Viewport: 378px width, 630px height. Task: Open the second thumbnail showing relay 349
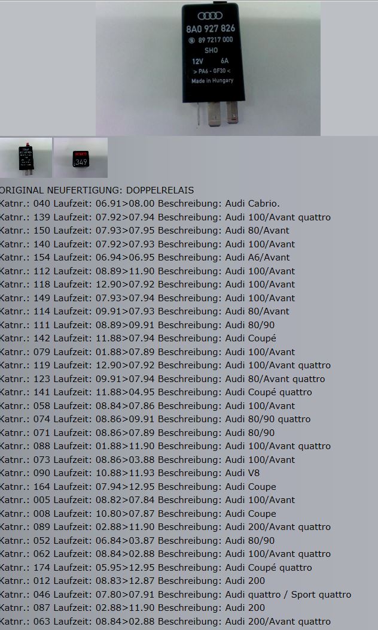point(81,157)
